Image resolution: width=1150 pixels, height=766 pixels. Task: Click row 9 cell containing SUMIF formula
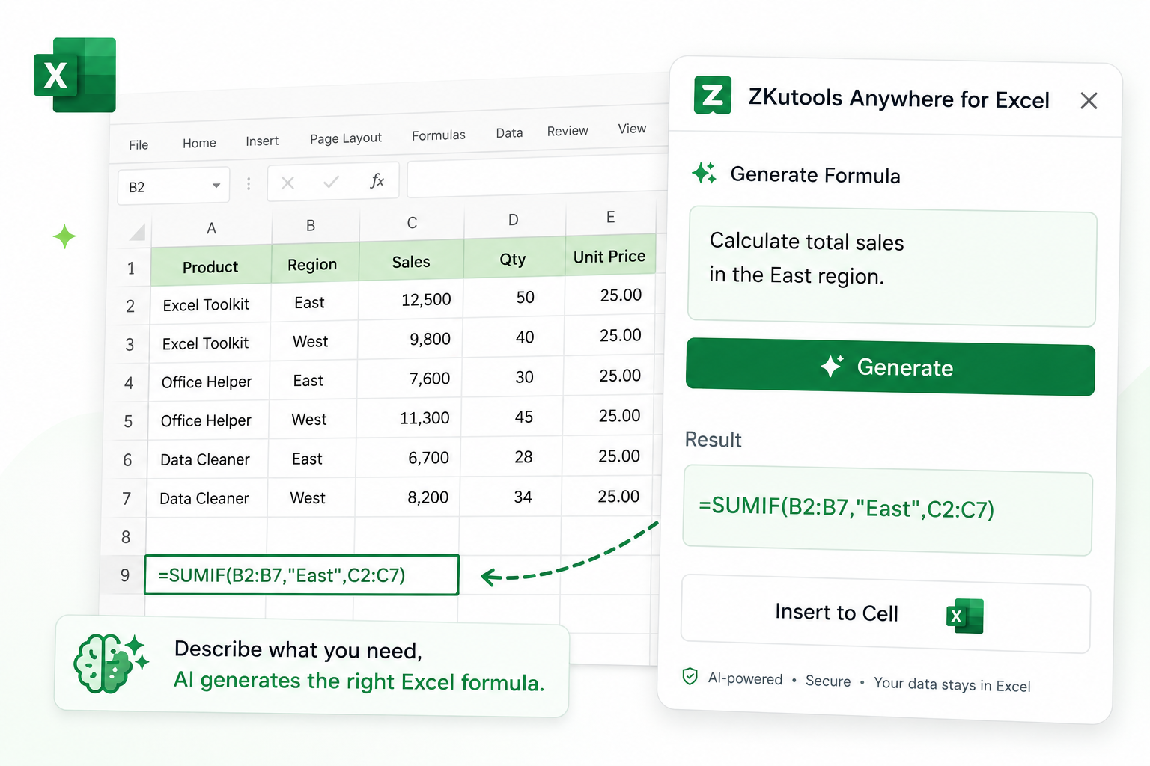pos(301,574)
